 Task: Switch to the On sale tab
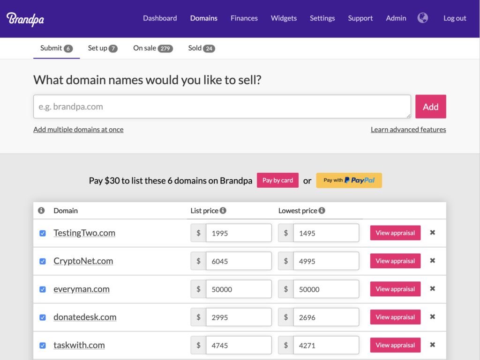tap(153, 48)
